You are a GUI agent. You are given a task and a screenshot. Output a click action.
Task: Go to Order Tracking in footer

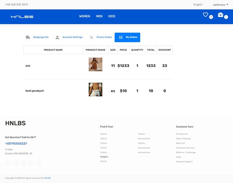click(x=183, y=139)
